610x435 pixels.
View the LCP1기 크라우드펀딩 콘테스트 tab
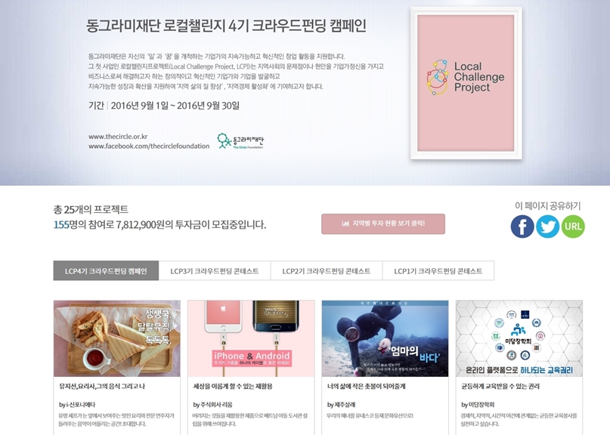[x=438, y=270]
